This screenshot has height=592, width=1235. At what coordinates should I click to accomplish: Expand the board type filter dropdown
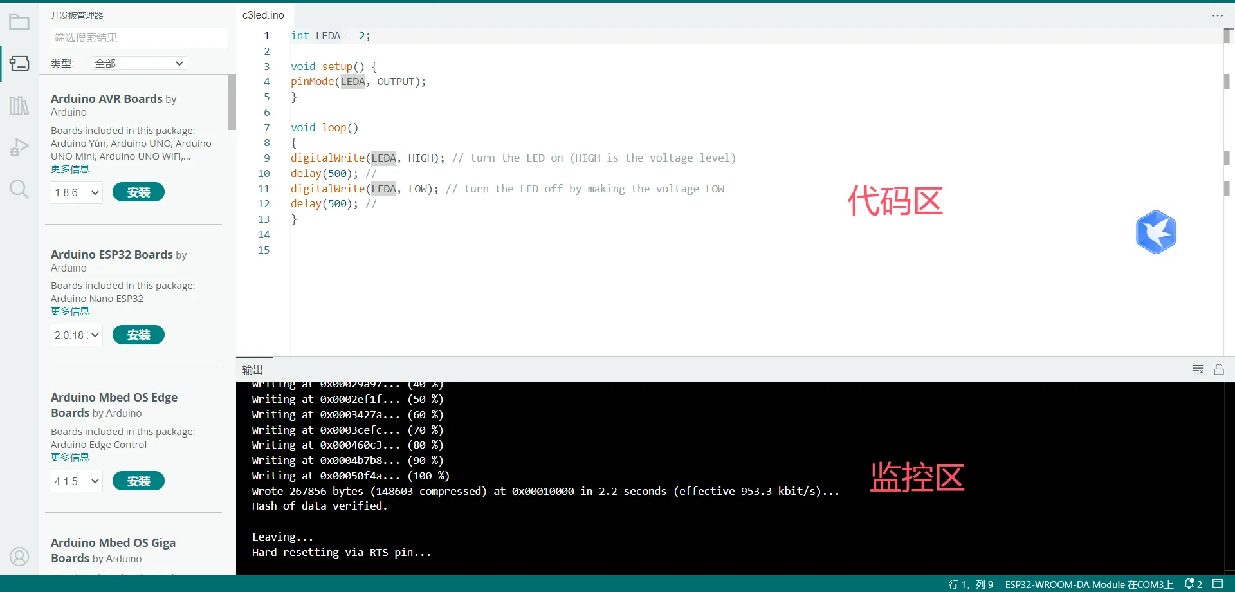point(139,63)
